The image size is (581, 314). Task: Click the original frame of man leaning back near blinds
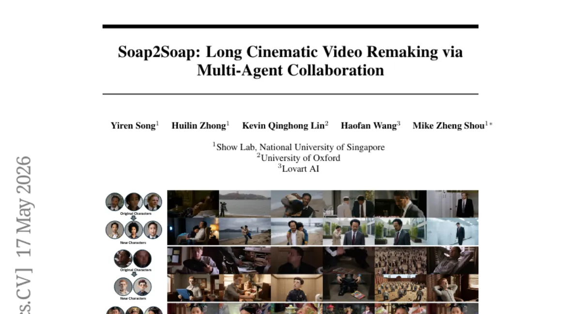[453, 260]
